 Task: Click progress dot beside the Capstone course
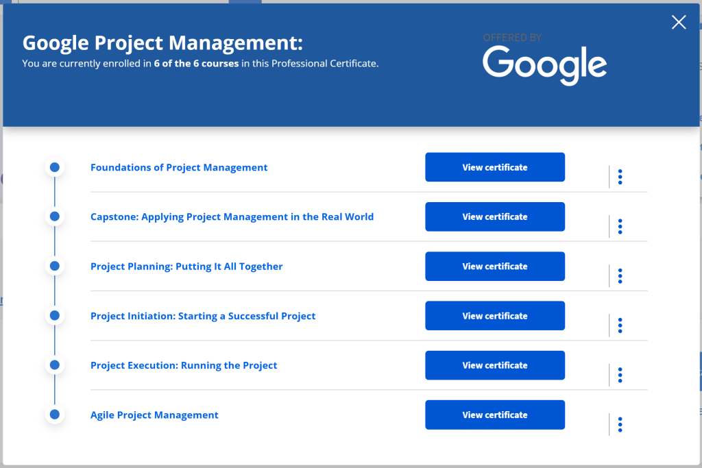coord(55,217)
